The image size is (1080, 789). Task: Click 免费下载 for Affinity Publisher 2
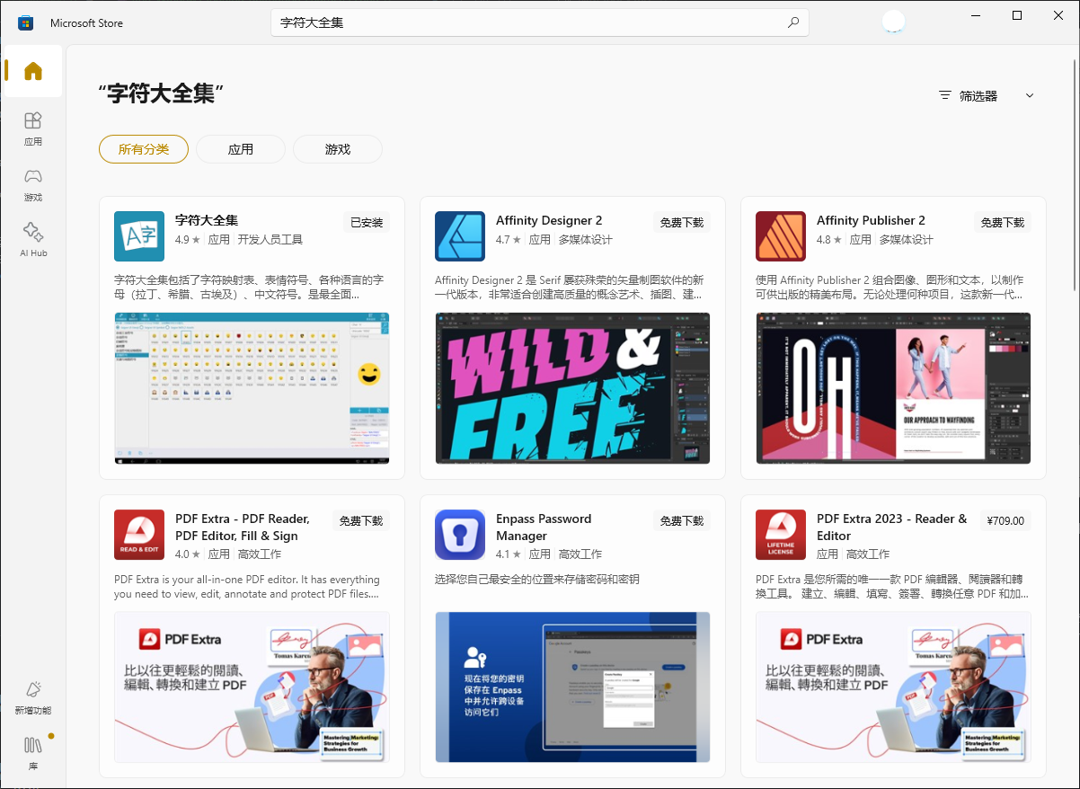click(x=1003, y=223)
